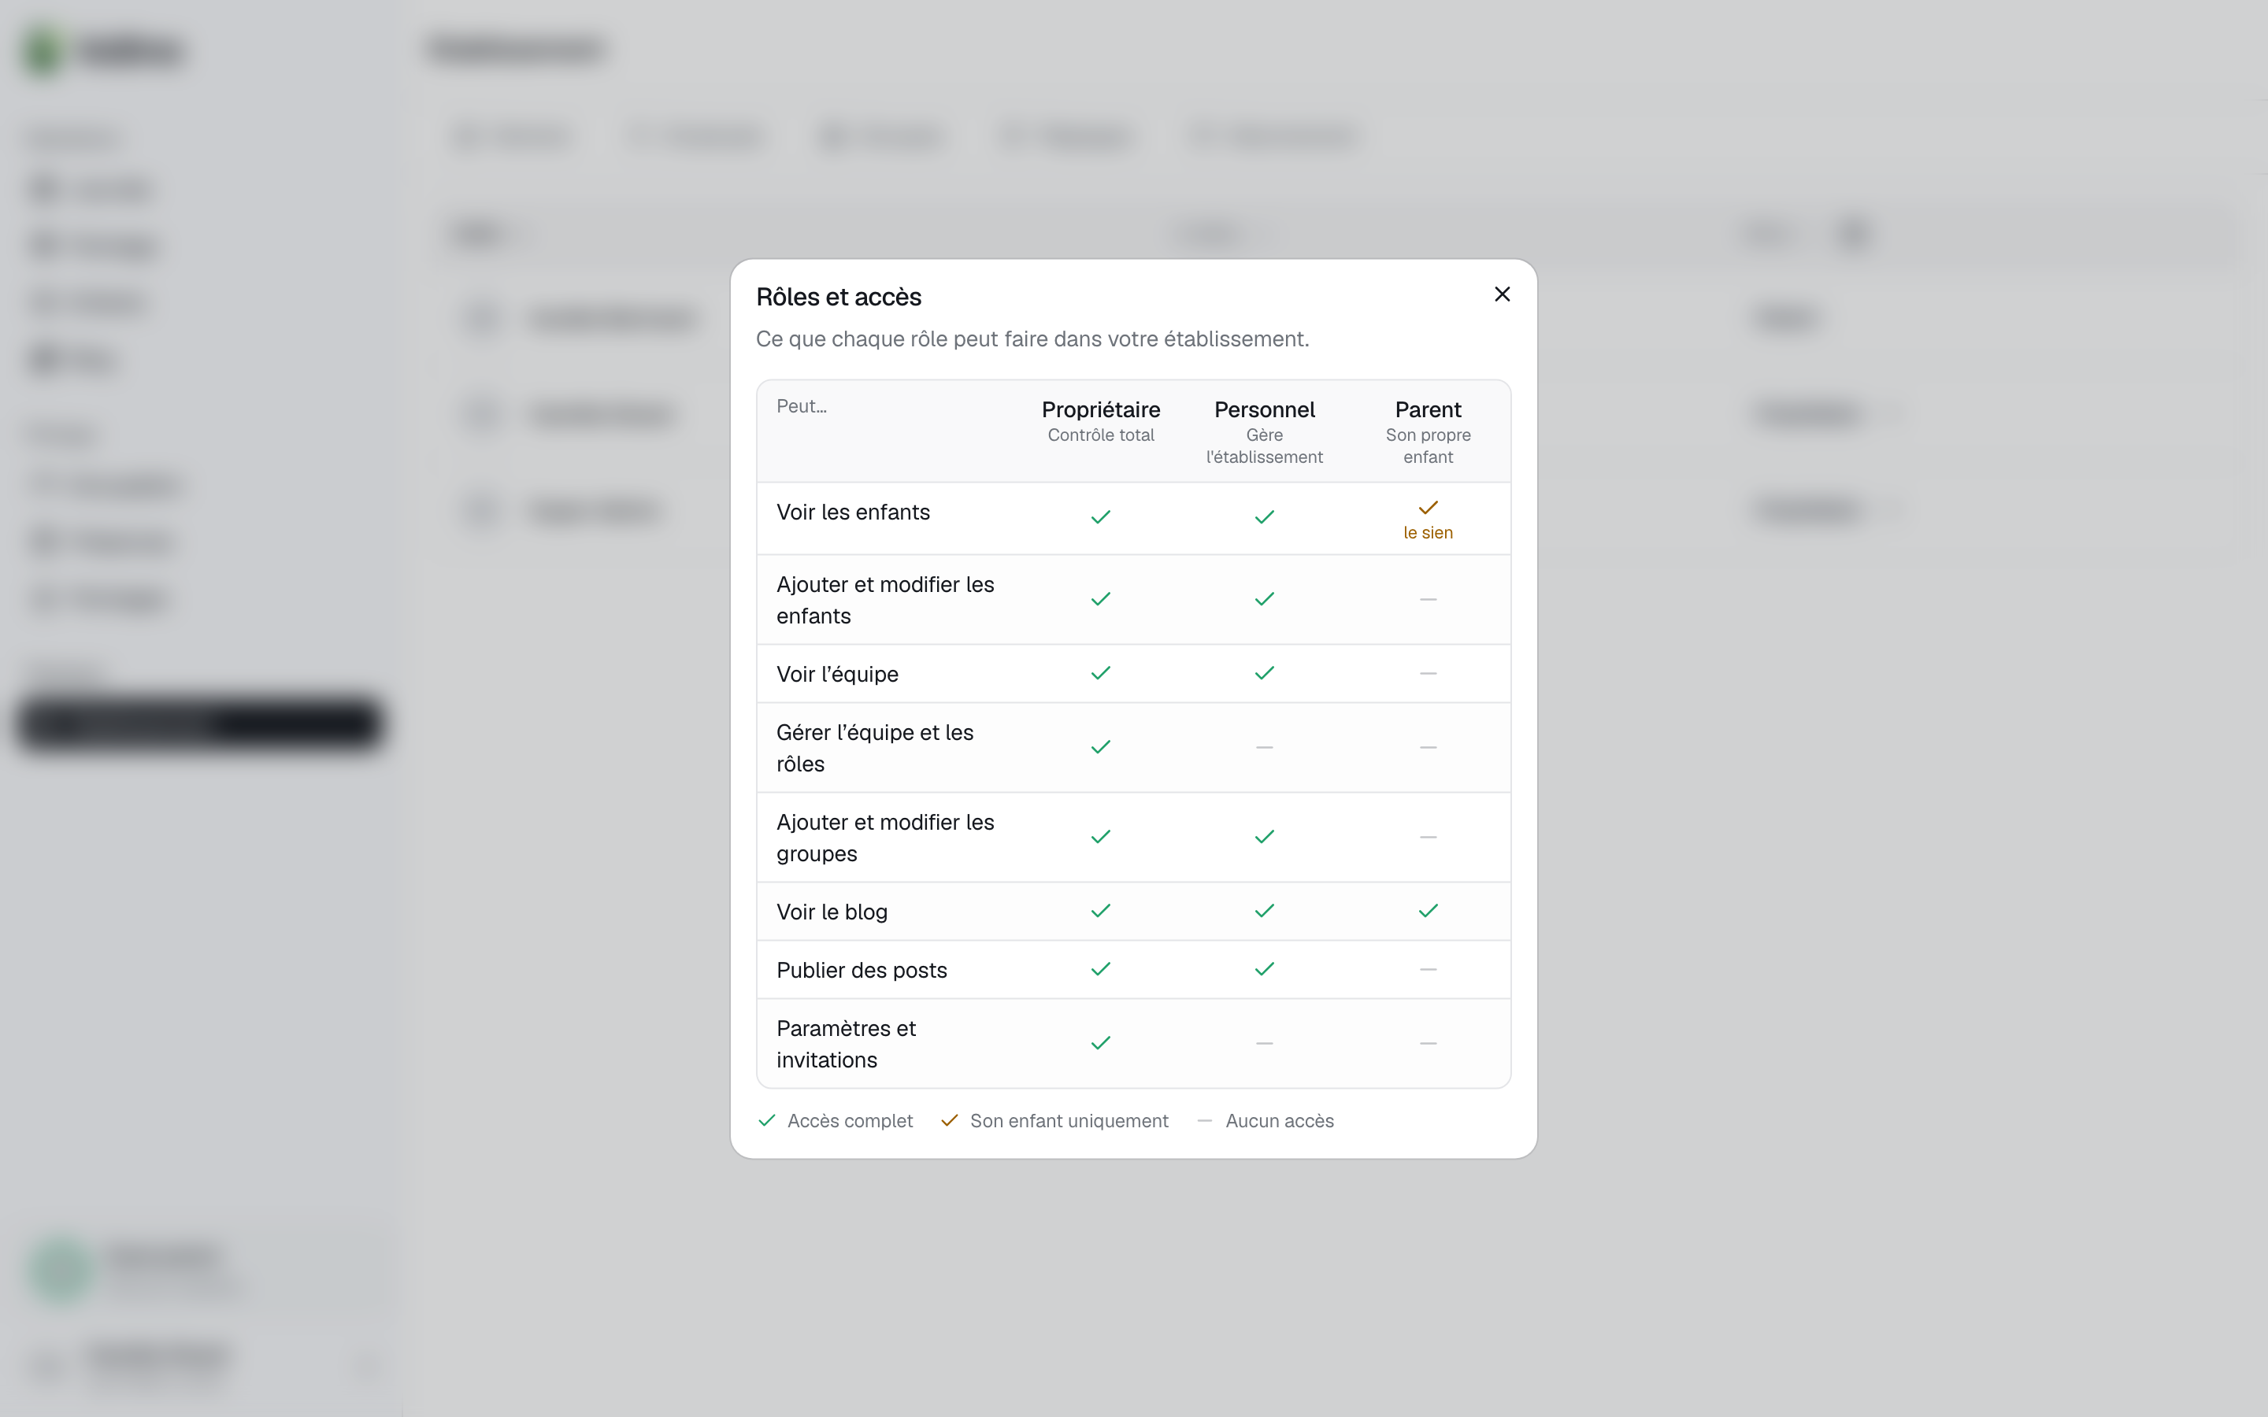Viewport: 2268px width, 1417px height.
Task: Click Parent checkmark for Voir le blog
Action: click(x=1427, y=911)
